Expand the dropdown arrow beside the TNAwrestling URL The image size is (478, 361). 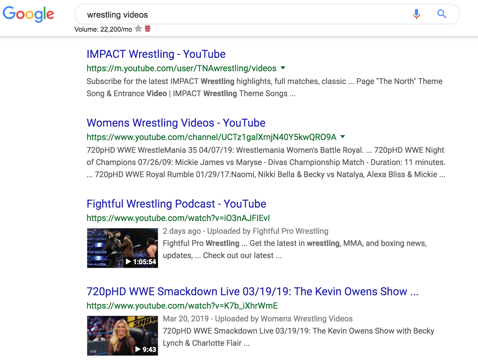pos(283,68)
